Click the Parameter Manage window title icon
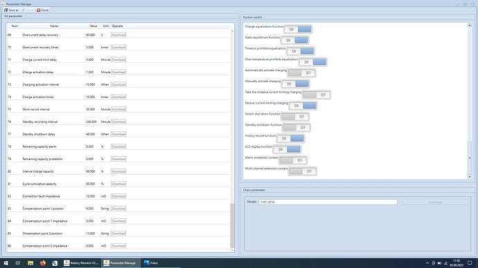This screenshot has width=478, height=268. tap(3, 4)
